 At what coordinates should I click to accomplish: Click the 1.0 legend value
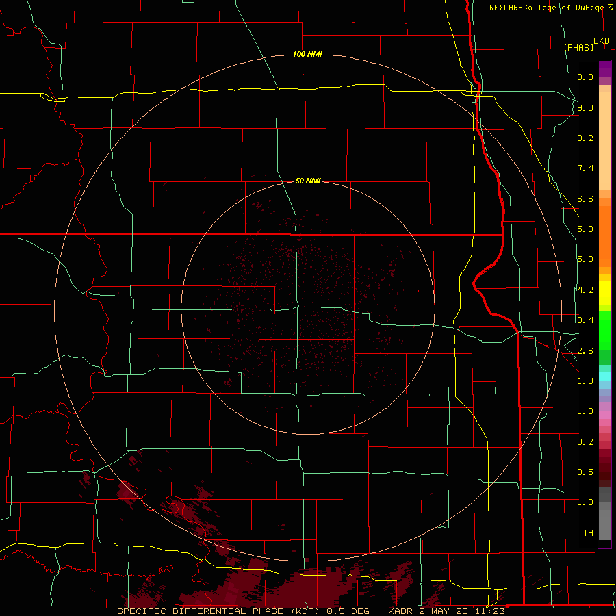(x=585, y=411)
